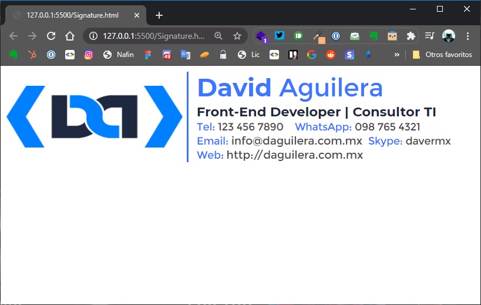Image resolution: width=481 pixels, height=305 pixels.
Task: Open the Reddit bookmark icon
Action: tap(331, 55)
